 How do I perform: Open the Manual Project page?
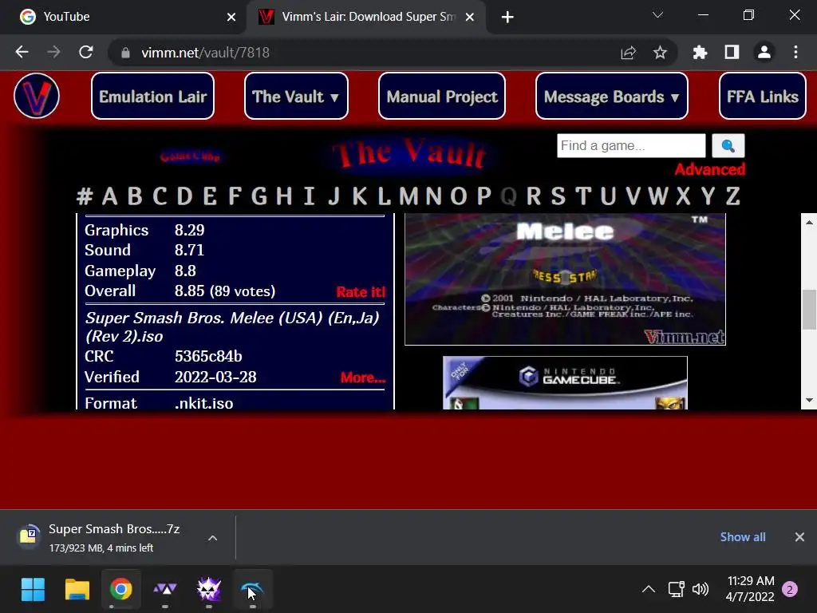click(442, 97)
